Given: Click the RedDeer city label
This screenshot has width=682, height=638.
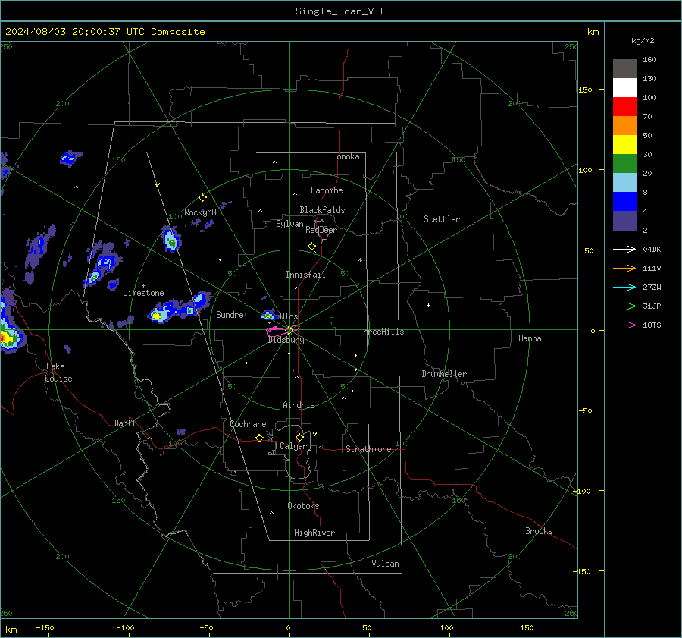Looking at the screenshot, I should coord(321,230).
